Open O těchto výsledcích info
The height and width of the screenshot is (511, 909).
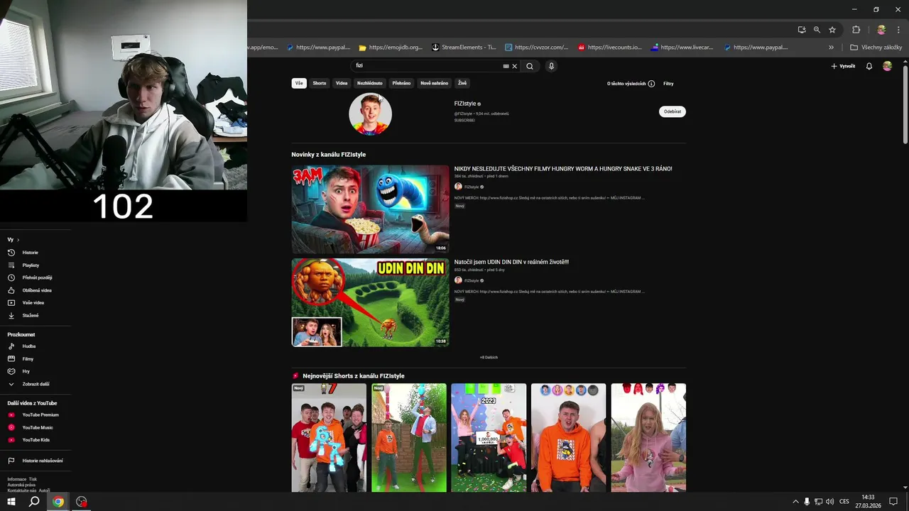pyautogui.click(x=631, y=84)
